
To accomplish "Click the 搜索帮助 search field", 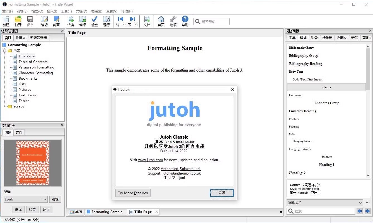I will coord(212,21).
